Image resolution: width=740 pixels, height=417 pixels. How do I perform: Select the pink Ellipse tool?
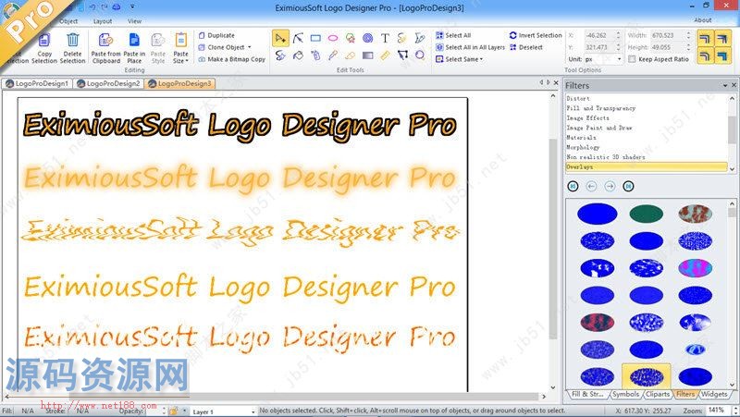tap(333, 38)
